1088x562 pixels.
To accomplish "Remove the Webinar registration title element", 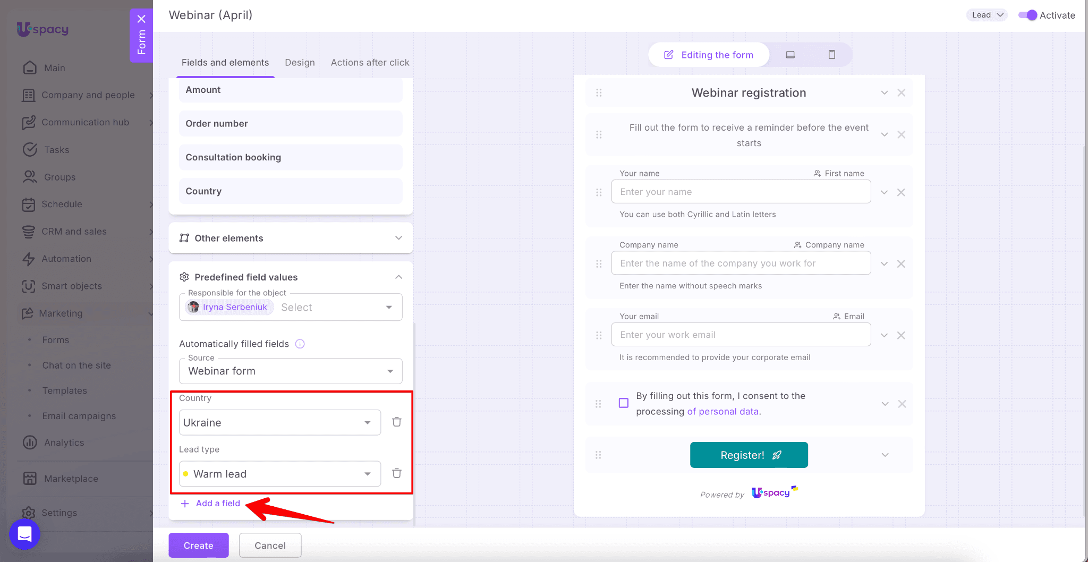I will 901,93.
